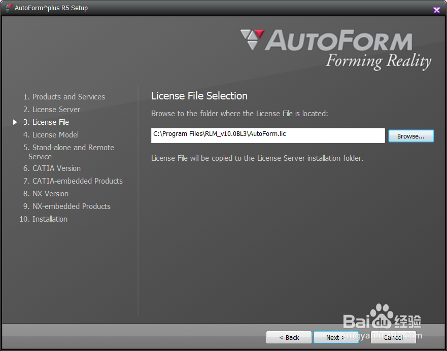
Task: Select step 2. License Server
Action: [x=52, y=110]
